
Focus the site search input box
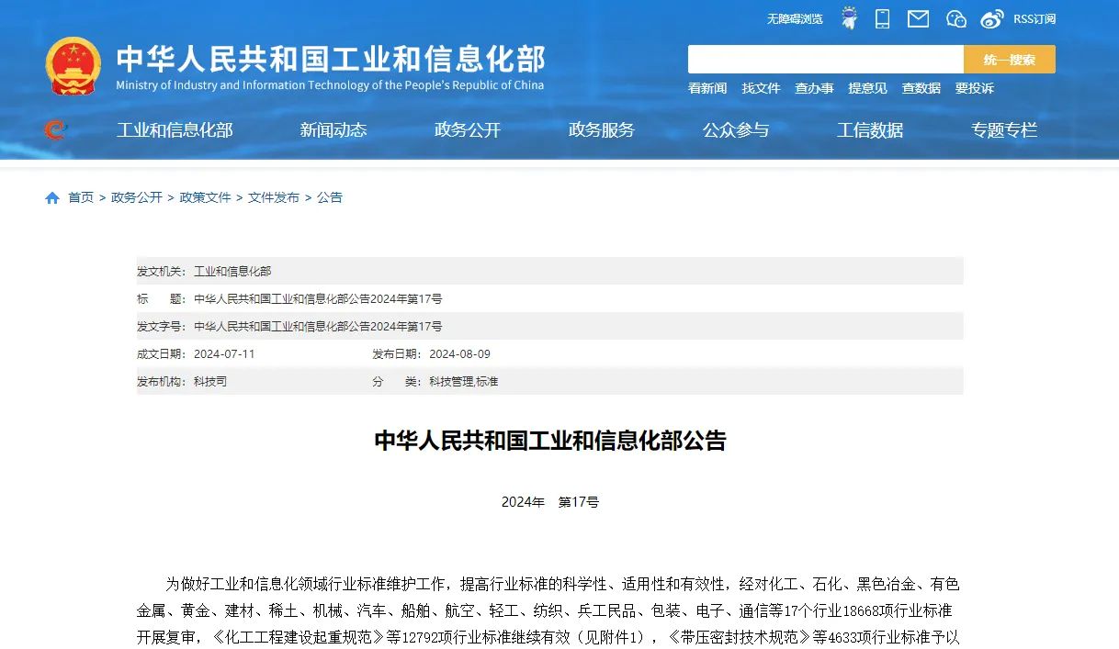pyautogui.click(x=826, y=60)
